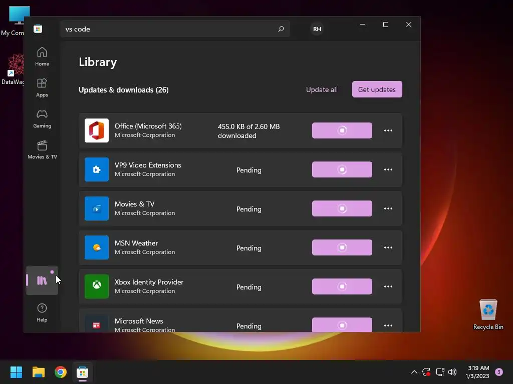
Task: Click Update all
Action: pos(322,89)
